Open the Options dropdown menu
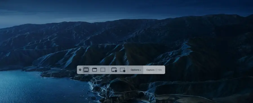This screenshot has height=103, width=253. point(136,70)
